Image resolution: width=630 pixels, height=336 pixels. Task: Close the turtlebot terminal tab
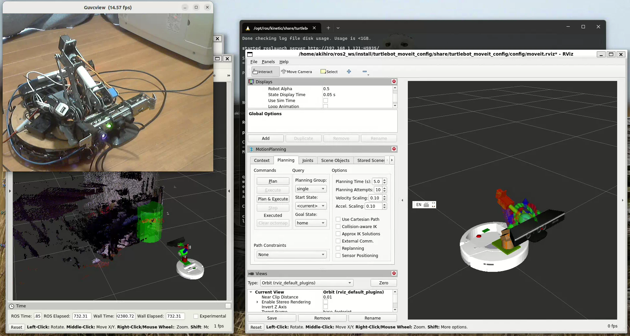coord(314,28)
